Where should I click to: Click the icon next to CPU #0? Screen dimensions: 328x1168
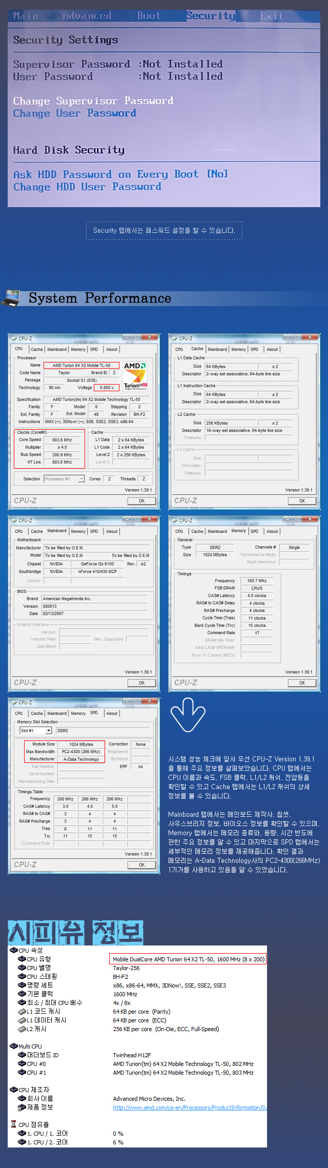pos(22,1063)
